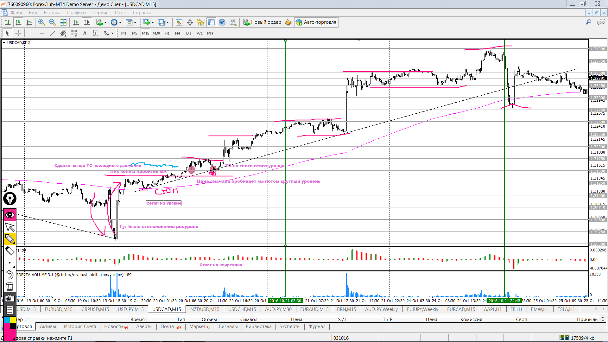Clear drawings with Epic Pen trash icon
The width and height of the screenshot is (608, 342).
point(10,286)
